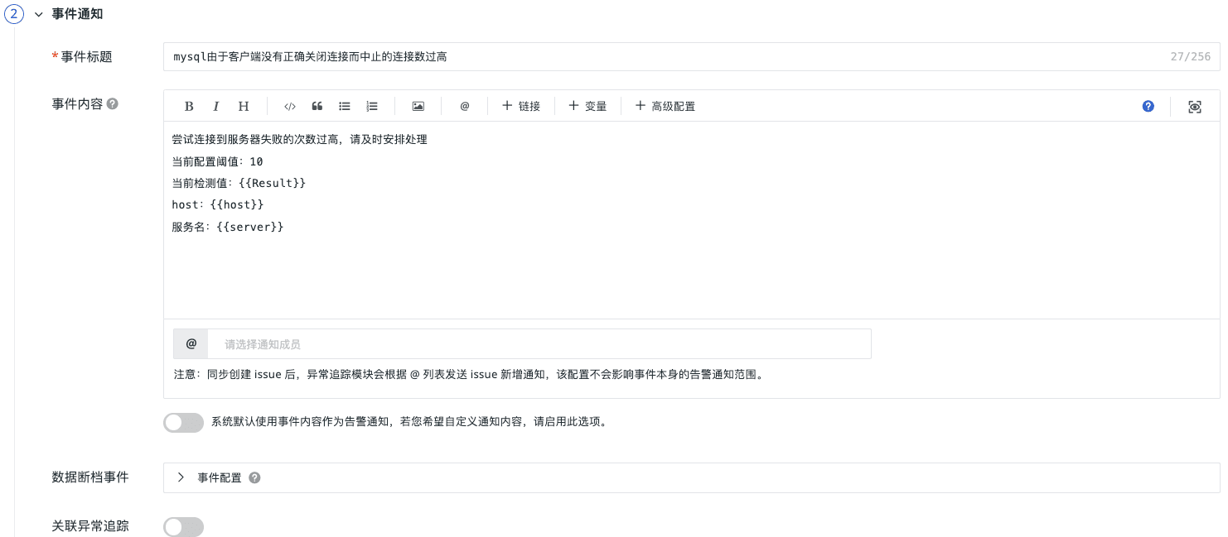
Task: Open editor help blue question icon
Action: 1148,106
